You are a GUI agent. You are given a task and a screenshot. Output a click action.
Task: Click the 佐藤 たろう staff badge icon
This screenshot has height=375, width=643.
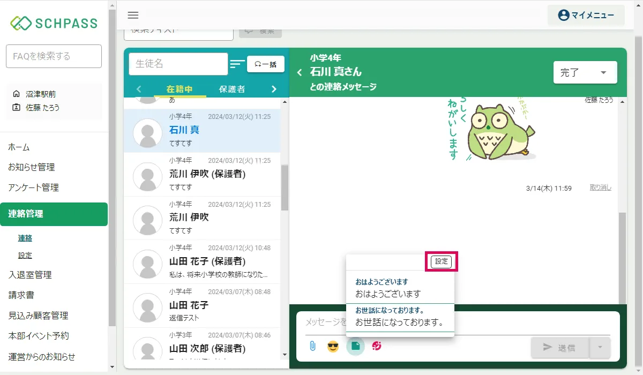(x=16, y=107)
